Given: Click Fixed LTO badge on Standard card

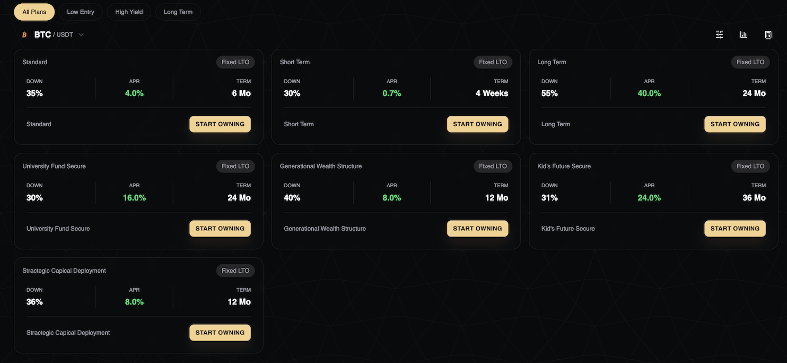Looking at the screenshot, I should tap(235, 62).
